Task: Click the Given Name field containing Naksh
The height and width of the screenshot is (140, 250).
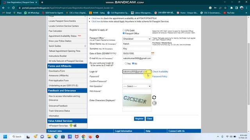Action: click(x=137, y=44)
